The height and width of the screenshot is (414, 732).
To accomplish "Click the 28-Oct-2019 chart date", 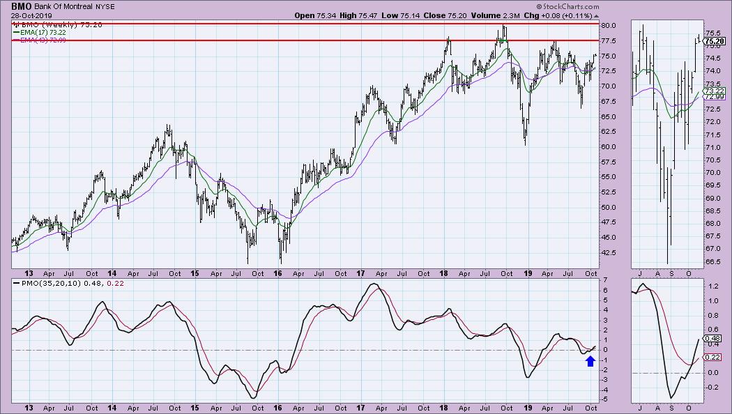I will point(32,15).
